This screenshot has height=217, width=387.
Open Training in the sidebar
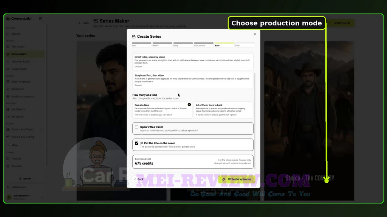pos(25,159)
